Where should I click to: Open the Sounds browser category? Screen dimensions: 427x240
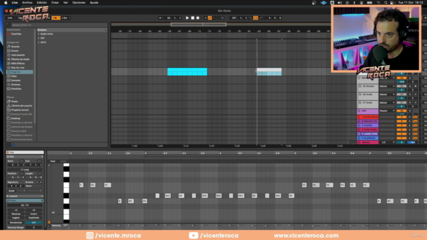[15, 47]
